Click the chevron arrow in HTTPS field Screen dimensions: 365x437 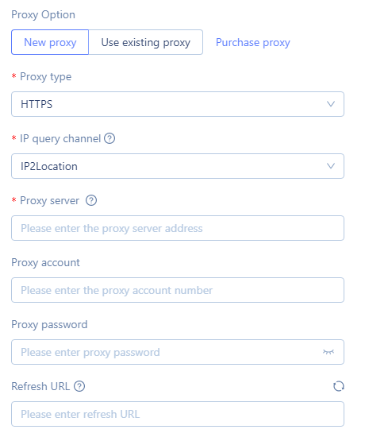coord(331,104)
